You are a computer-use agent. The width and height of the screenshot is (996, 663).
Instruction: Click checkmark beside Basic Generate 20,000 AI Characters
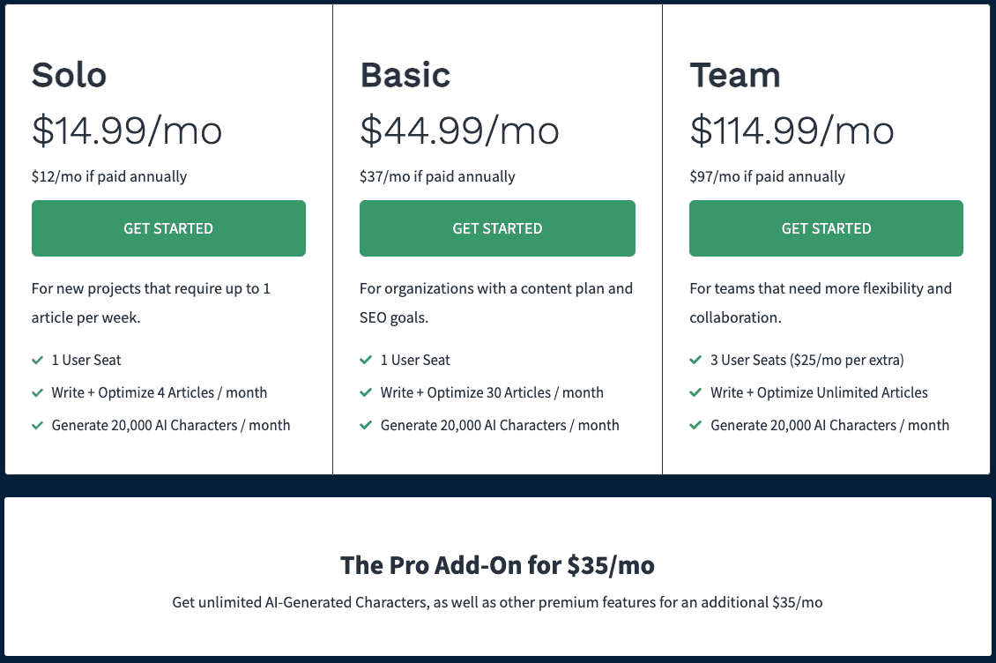pyautogui.click(x=365, y=425)
